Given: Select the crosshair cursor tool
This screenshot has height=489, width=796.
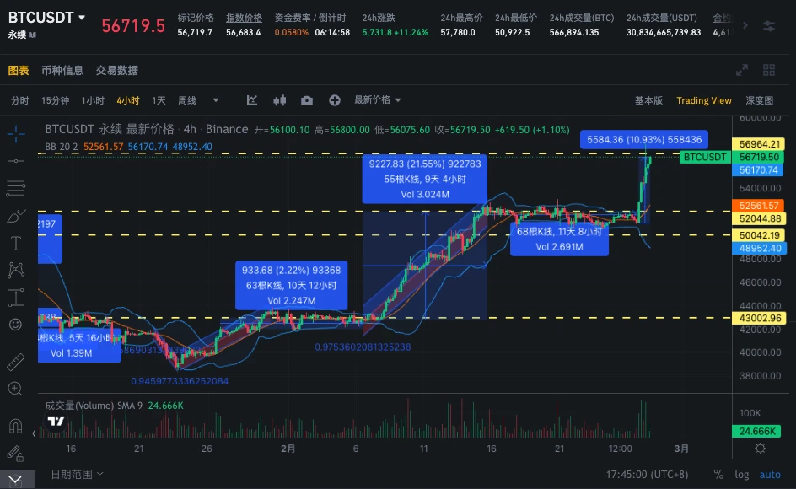Looking at the screenshot, I should coord(15,133).
